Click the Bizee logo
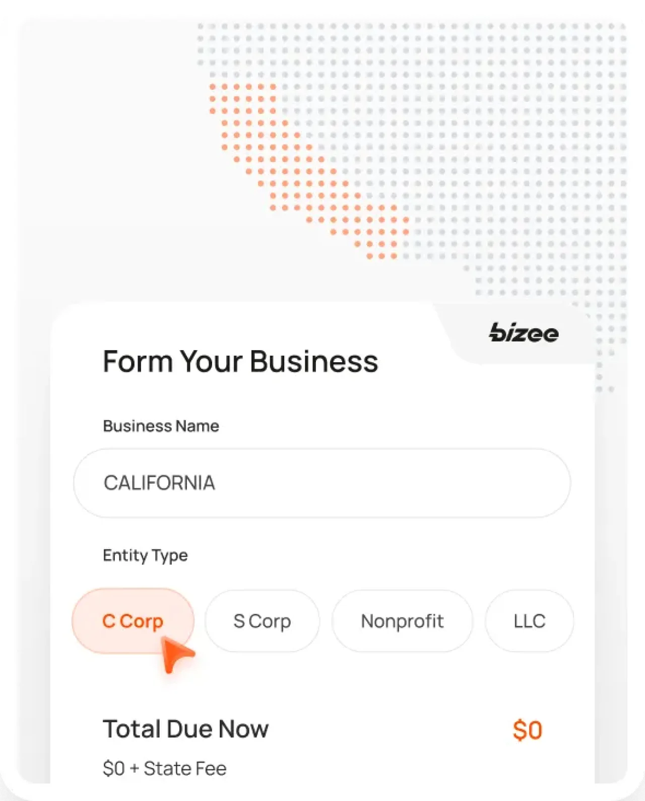The width and height of the screenshot is (645, 801). point(524,333)
